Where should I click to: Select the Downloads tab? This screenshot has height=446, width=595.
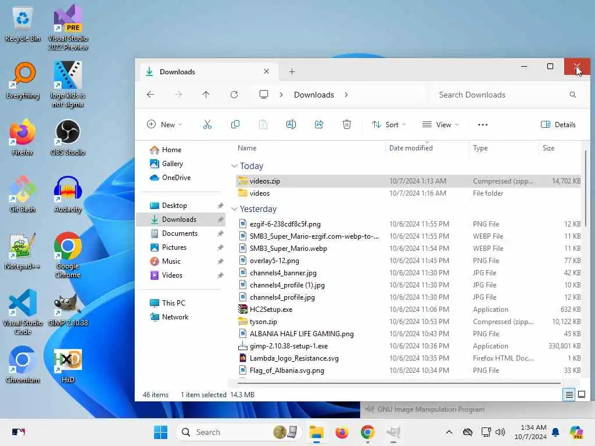(208, 71)
